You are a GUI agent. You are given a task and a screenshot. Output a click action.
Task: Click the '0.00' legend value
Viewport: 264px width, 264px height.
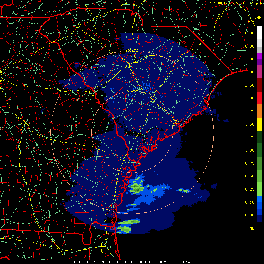pos(250,215)
